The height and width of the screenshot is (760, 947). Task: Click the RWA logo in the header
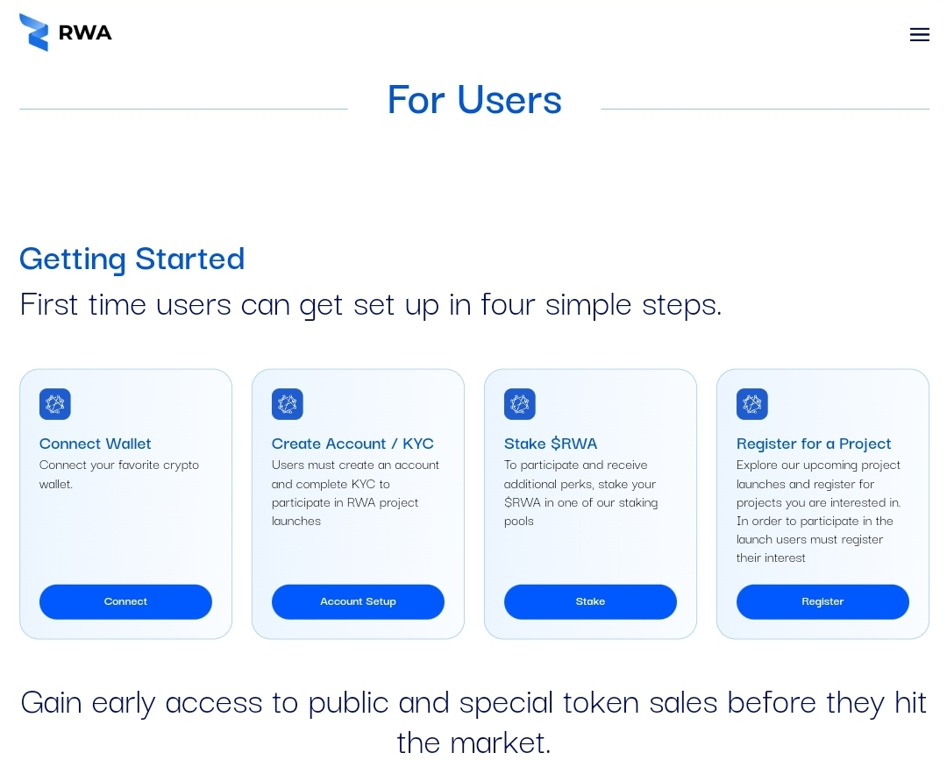tap(66, 32)
